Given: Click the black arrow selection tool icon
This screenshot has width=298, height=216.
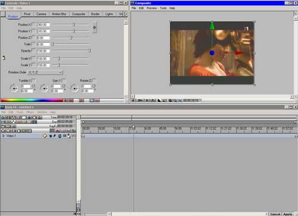Looking at the screenshot, I should coord(159,101).
